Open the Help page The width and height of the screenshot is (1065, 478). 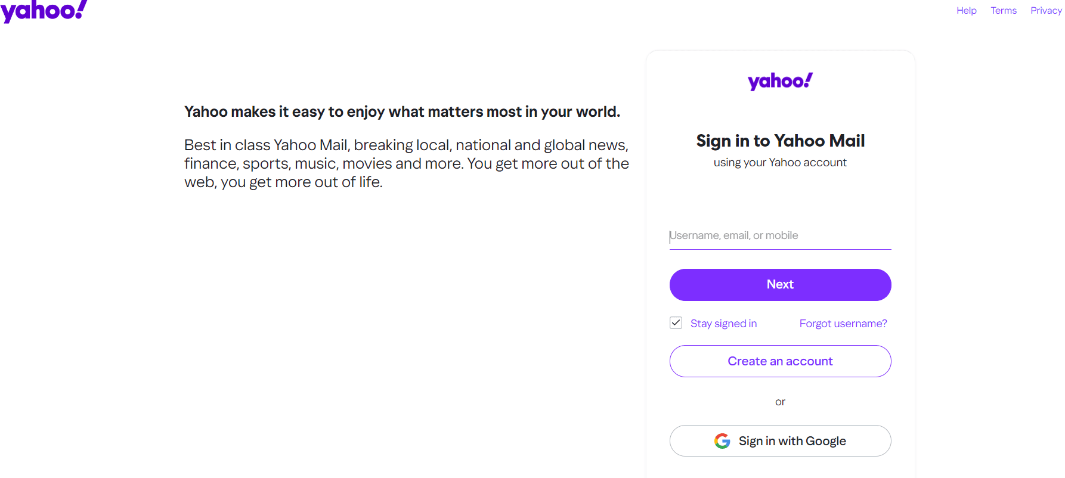point(966,10)
